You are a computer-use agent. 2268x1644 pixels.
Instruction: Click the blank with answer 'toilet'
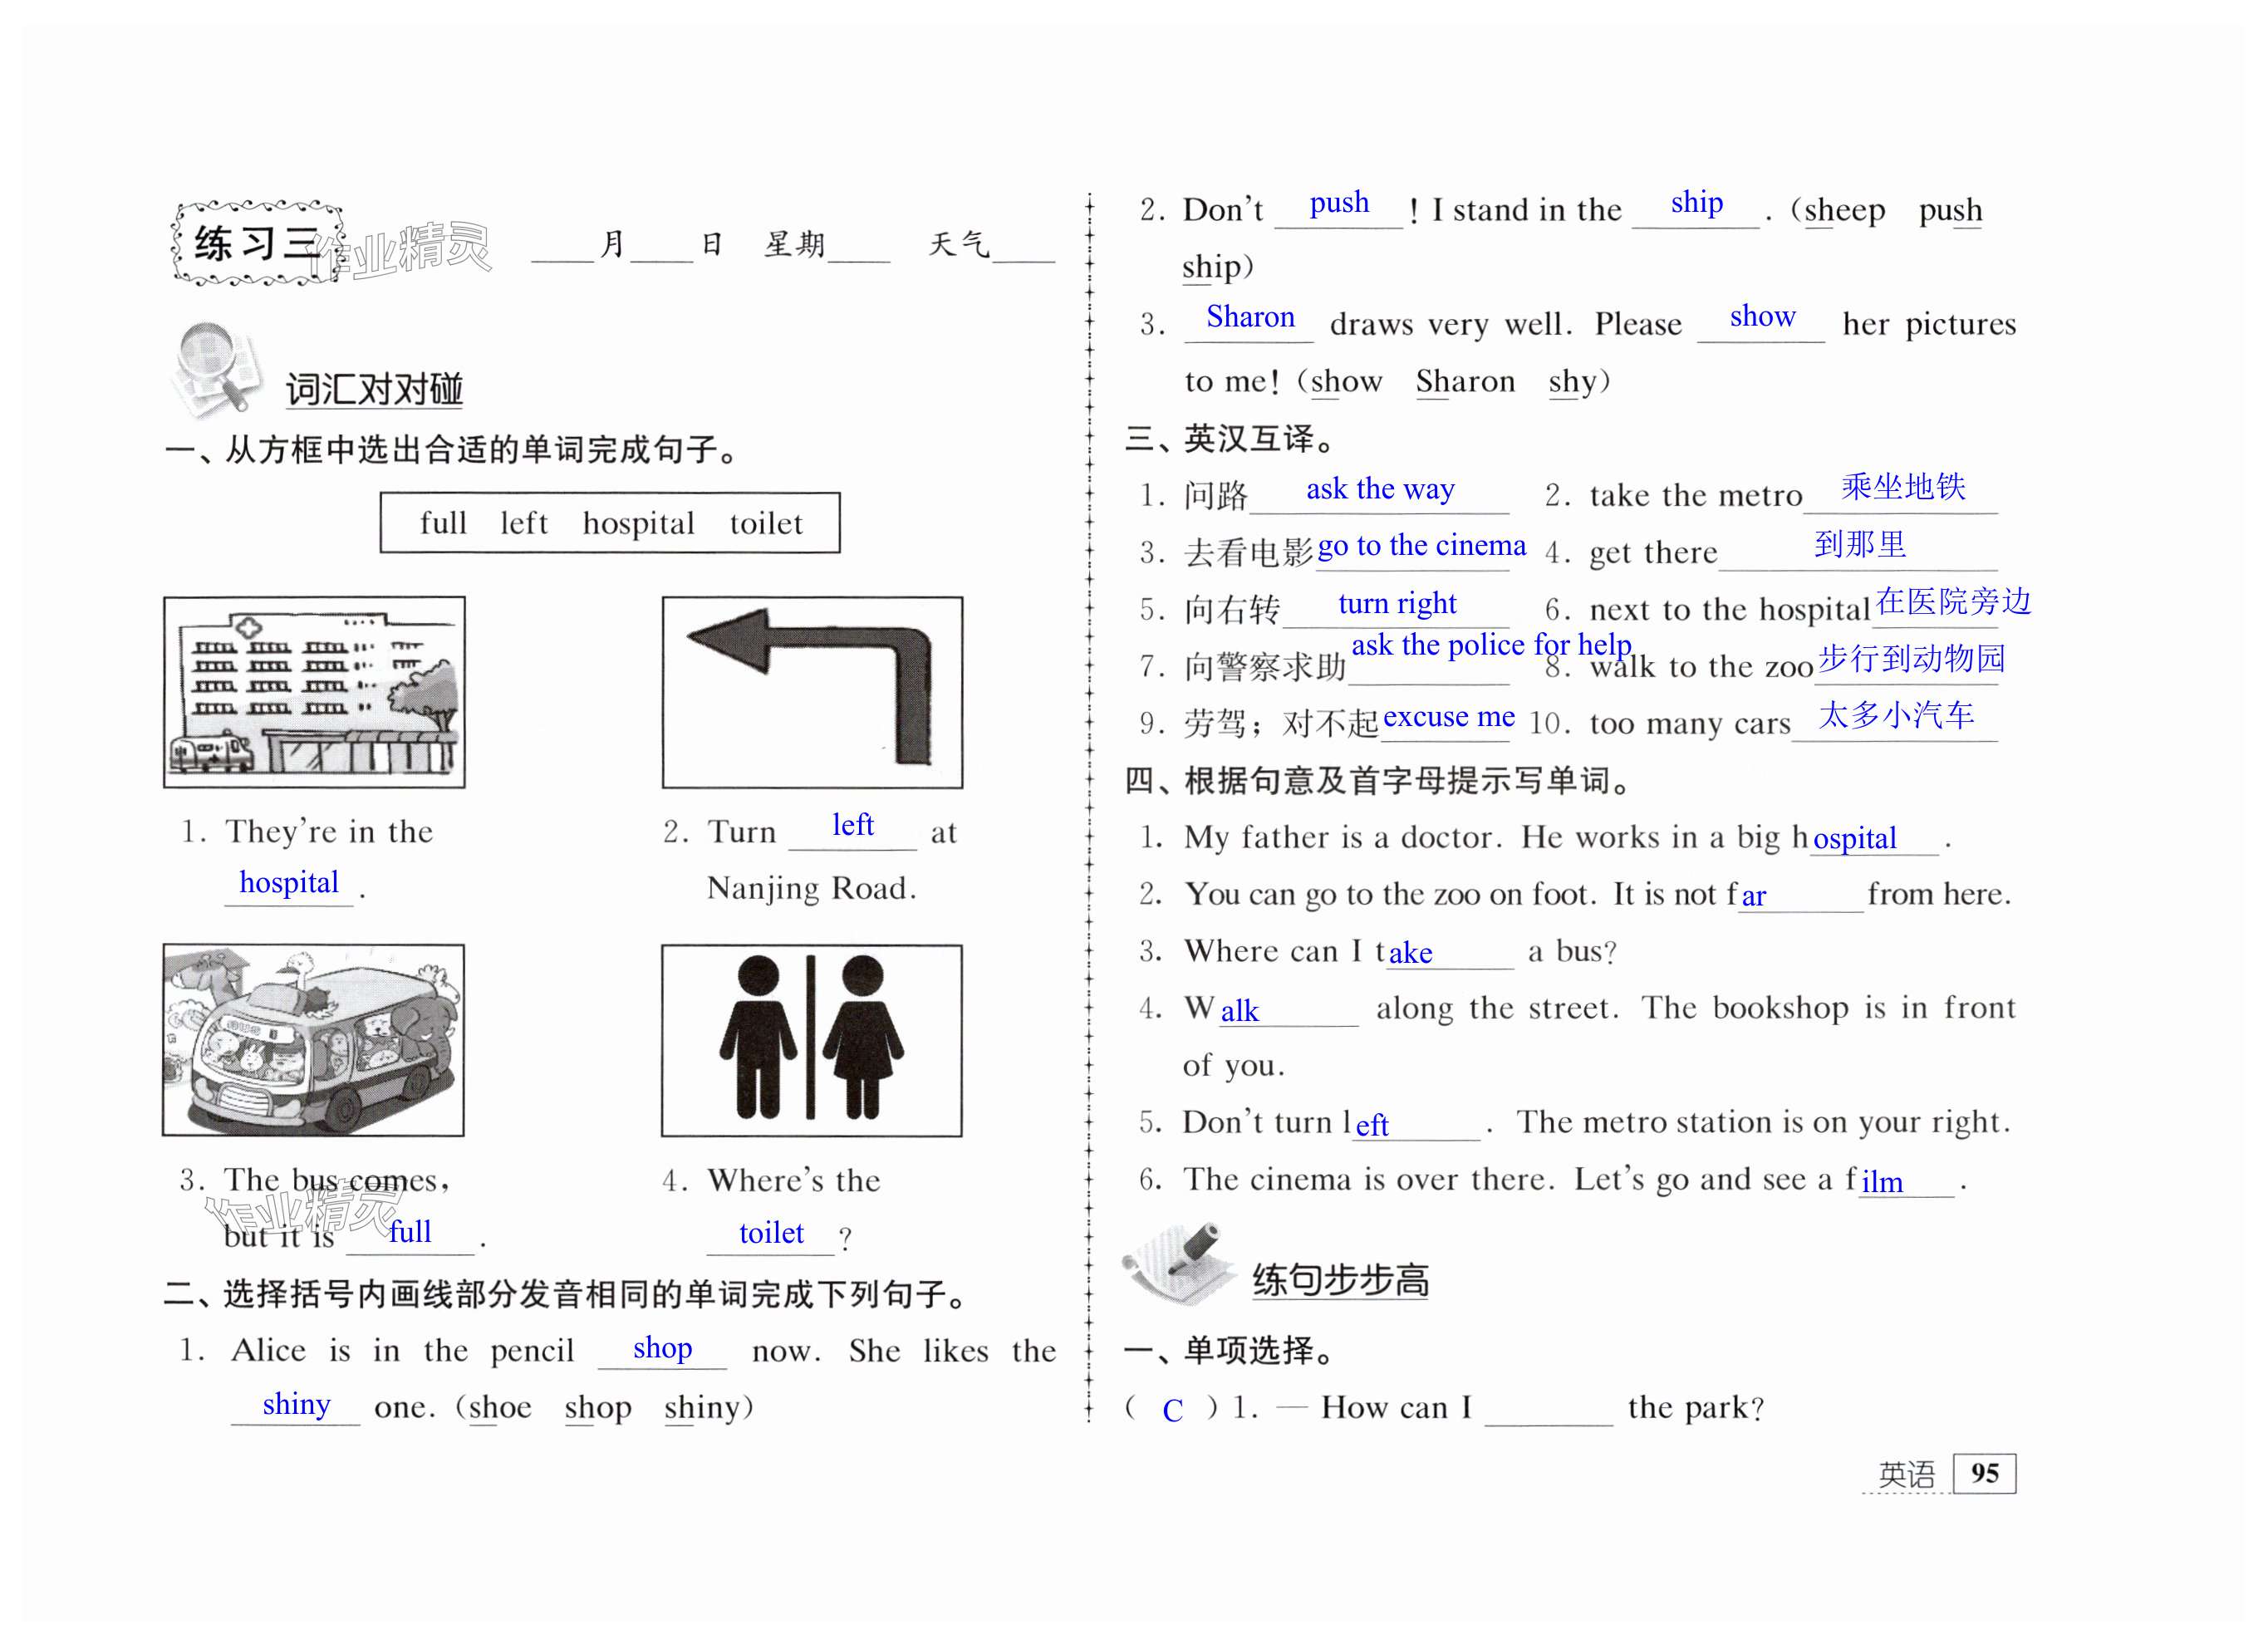(x=771, y=1234)
